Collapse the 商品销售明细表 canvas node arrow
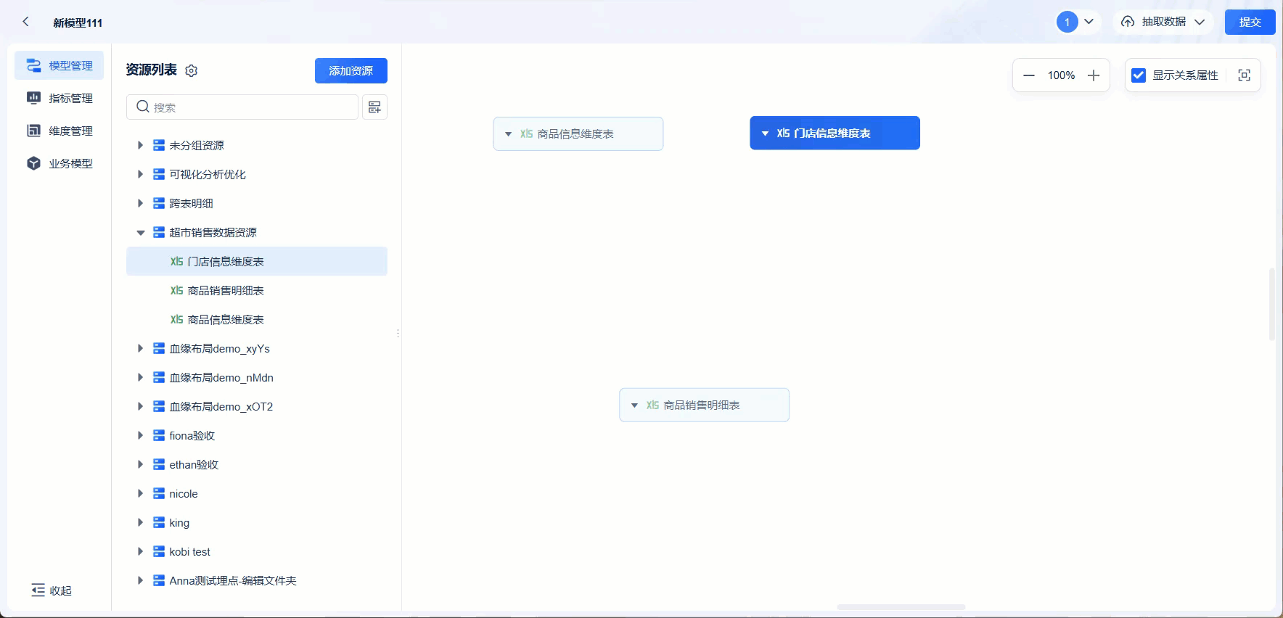The height and width of the screenshot is (618, 1283). (x=634, y=405)
